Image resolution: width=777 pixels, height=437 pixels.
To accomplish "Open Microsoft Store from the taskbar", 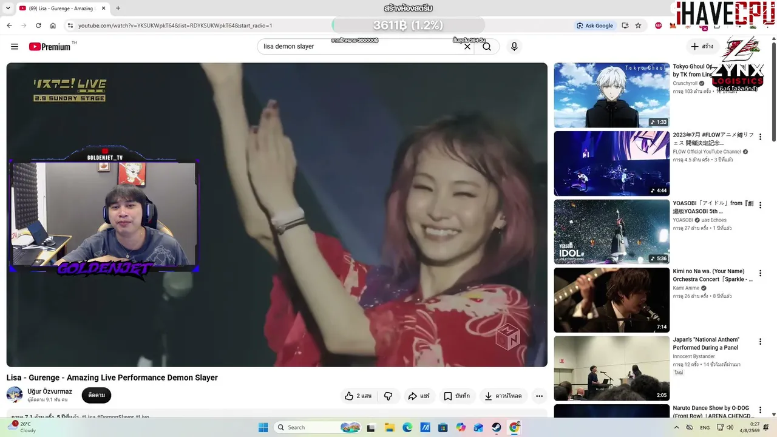I will (443, 427).
